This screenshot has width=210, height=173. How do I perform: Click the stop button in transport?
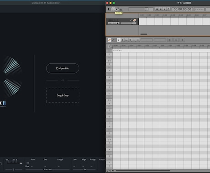pos(161,9)
